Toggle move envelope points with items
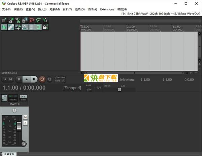 (25, 27)
